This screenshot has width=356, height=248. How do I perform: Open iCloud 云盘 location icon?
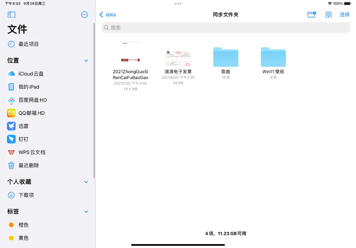[x=11, y=74]
